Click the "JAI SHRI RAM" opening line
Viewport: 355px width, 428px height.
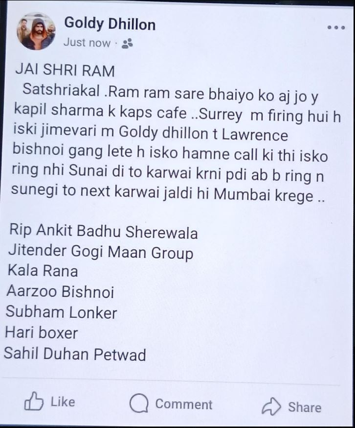(65, 71)
